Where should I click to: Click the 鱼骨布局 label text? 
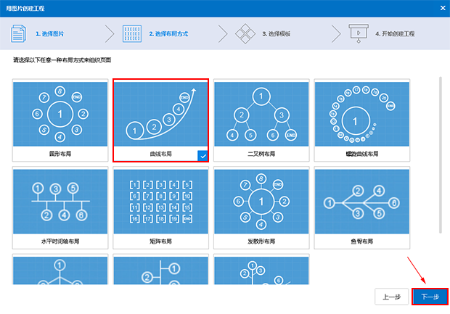pyautogui.click(x=362, y=241)
